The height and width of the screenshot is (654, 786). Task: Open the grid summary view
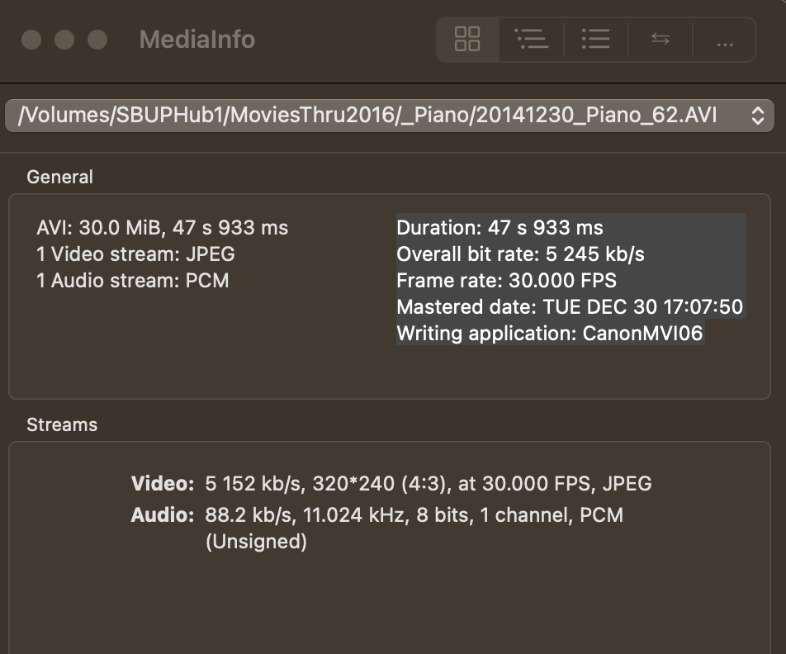pos(467,39)
